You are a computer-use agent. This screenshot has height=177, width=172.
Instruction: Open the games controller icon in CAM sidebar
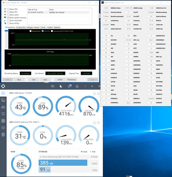point(3,107)
